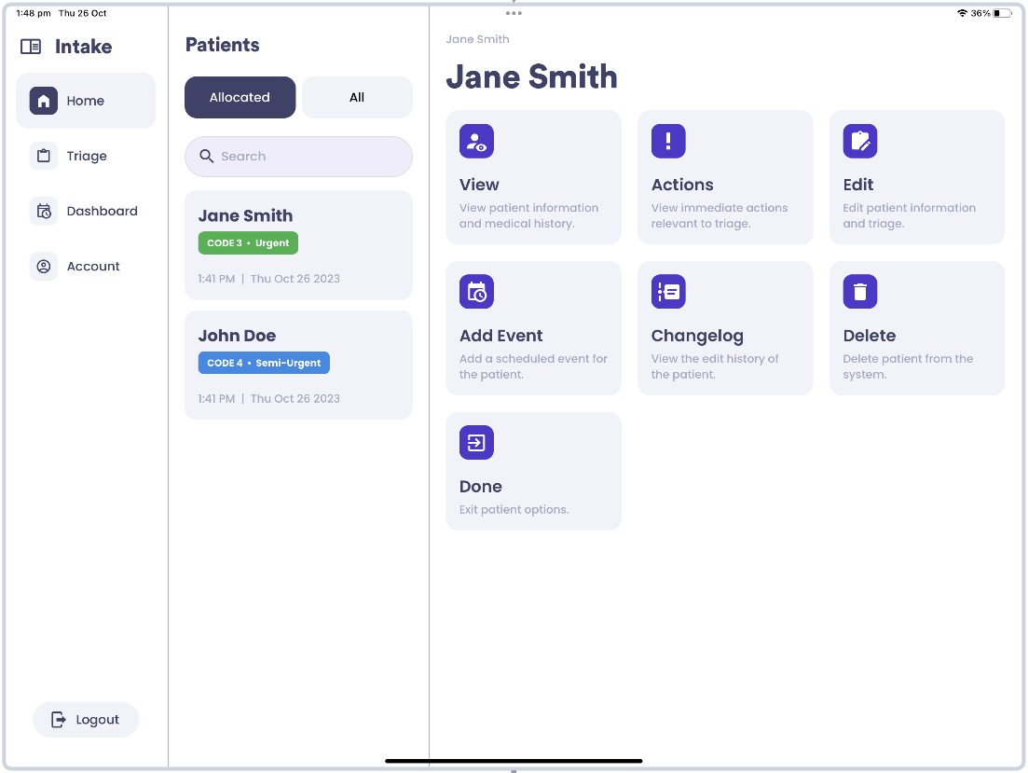Viewport: 1028px width, 773px height.
Task: Tap the Thu 26 Oct status bar date
Action: [x=83, y=13]
